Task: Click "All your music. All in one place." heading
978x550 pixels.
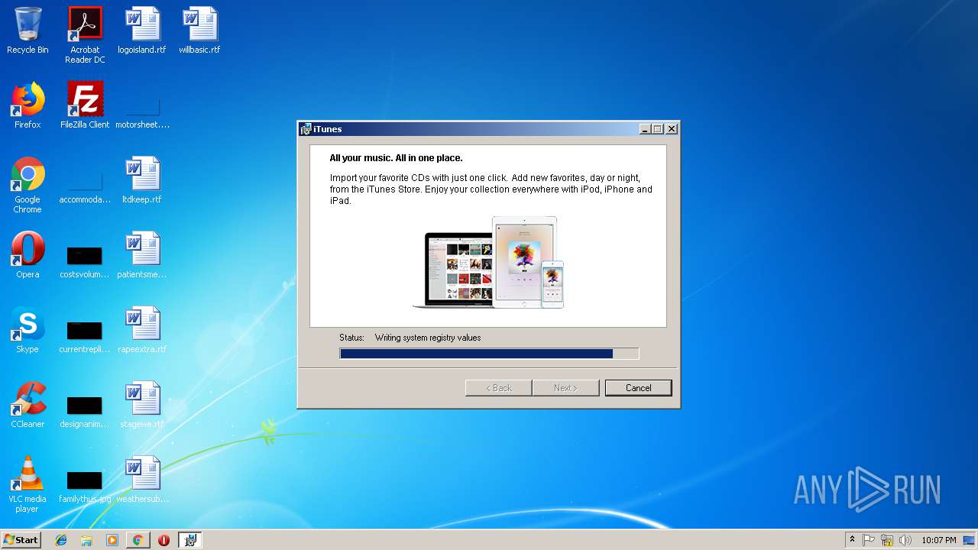Action: [396, 158]
